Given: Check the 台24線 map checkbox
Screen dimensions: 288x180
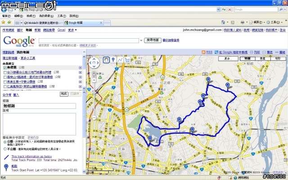Looking at the screenshot, I should (x=5, y=72).
